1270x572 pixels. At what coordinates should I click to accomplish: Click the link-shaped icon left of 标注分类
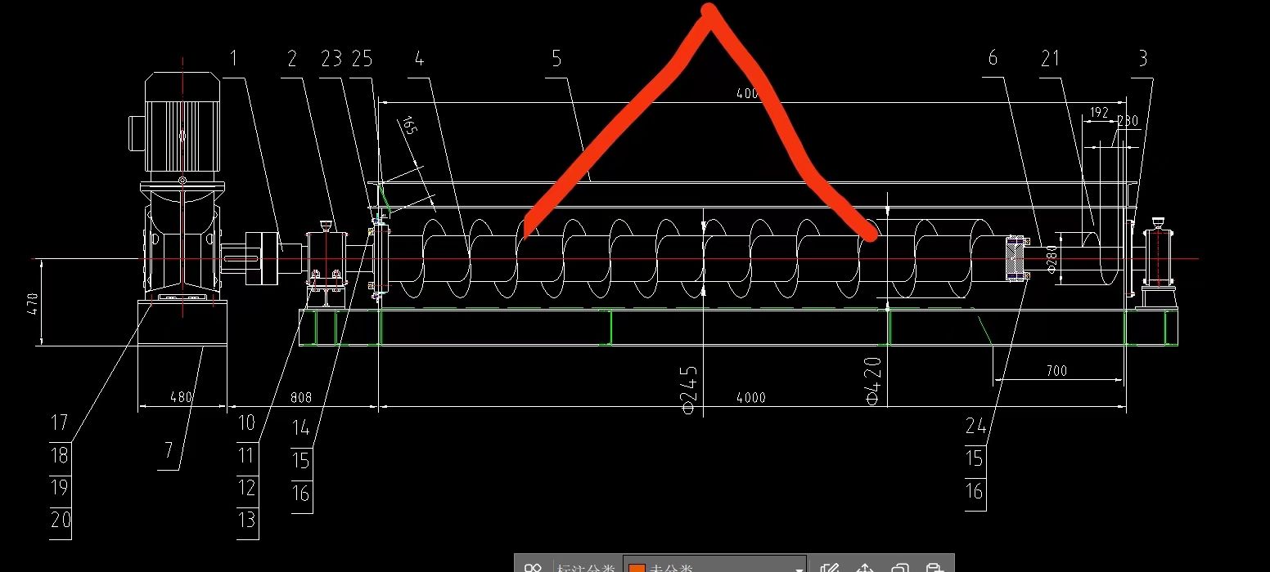534,568
